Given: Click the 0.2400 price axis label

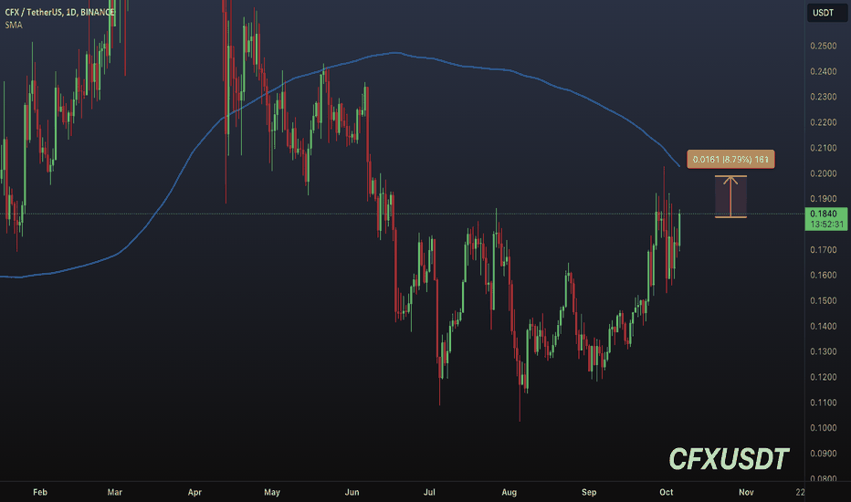Looking at the screenshot, I should [824, 71].
